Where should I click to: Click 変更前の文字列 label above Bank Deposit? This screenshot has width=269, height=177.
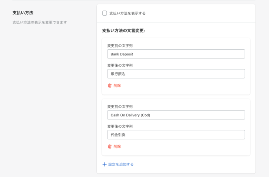[120, 45]
